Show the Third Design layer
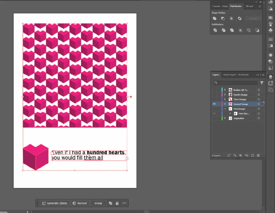 point(214,99)
